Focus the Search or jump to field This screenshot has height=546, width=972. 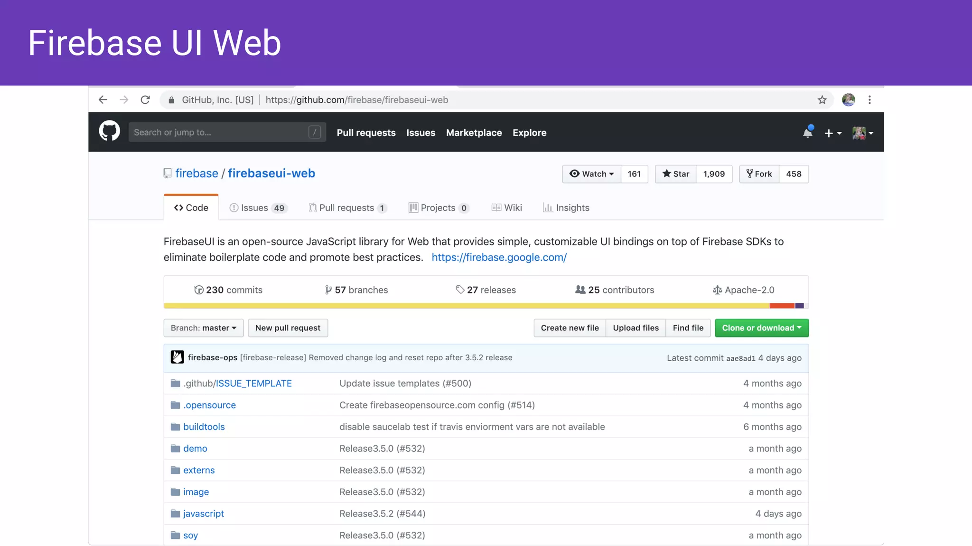[227, 132]
